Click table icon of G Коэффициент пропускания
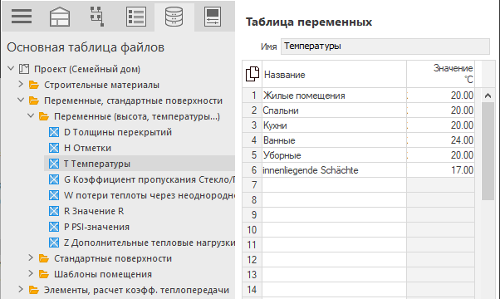 point(54,179)
